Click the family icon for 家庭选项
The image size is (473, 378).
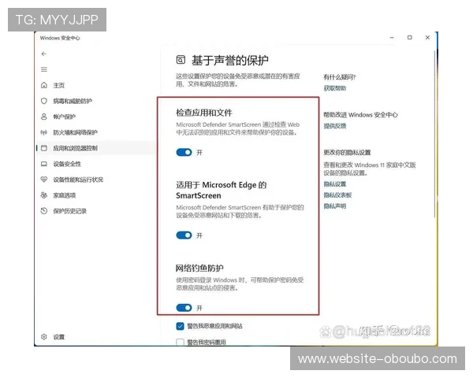(x=44, y=195)
